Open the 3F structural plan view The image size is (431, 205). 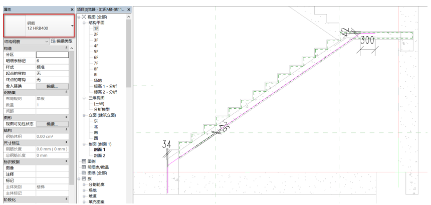96,40
